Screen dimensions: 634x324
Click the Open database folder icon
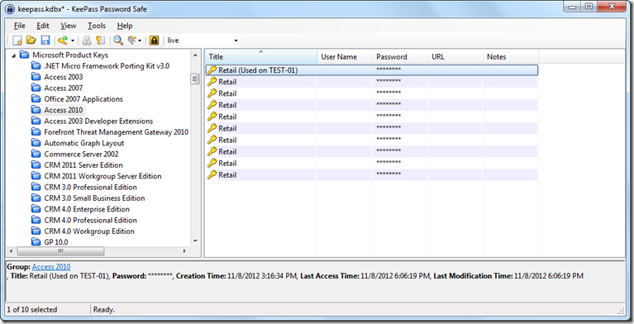pyautogui.click(x=31, y=40)
